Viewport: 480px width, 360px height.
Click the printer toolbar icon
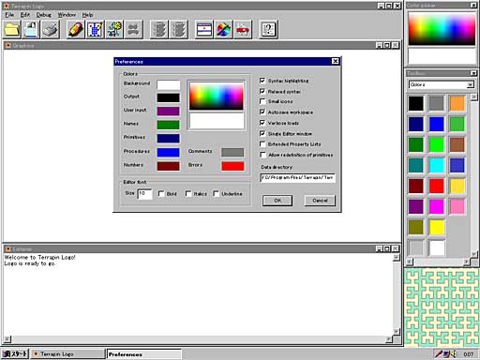51,29
